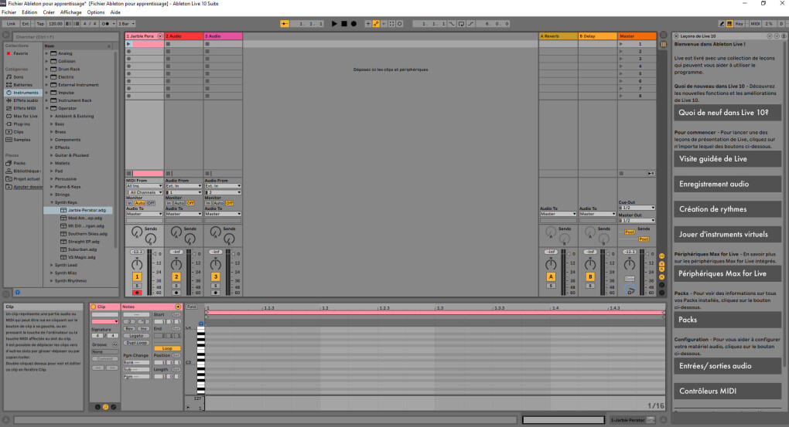Toggle Draw Mode pencil icon
This screenshot has width=789, height=427.
pyautogui.click(x=722, y=24)
